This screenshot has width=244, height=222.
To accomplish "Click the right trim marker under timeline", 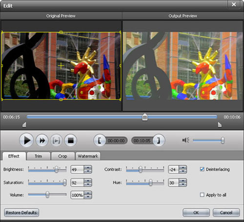I will pyautogui.click(x=220, y=124).
